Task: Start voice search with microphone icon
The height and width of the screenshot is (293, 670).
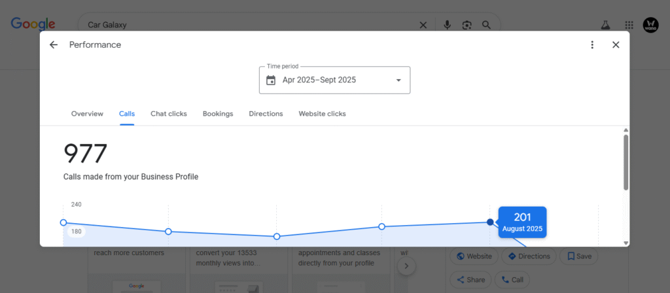Action: point(447,25)
